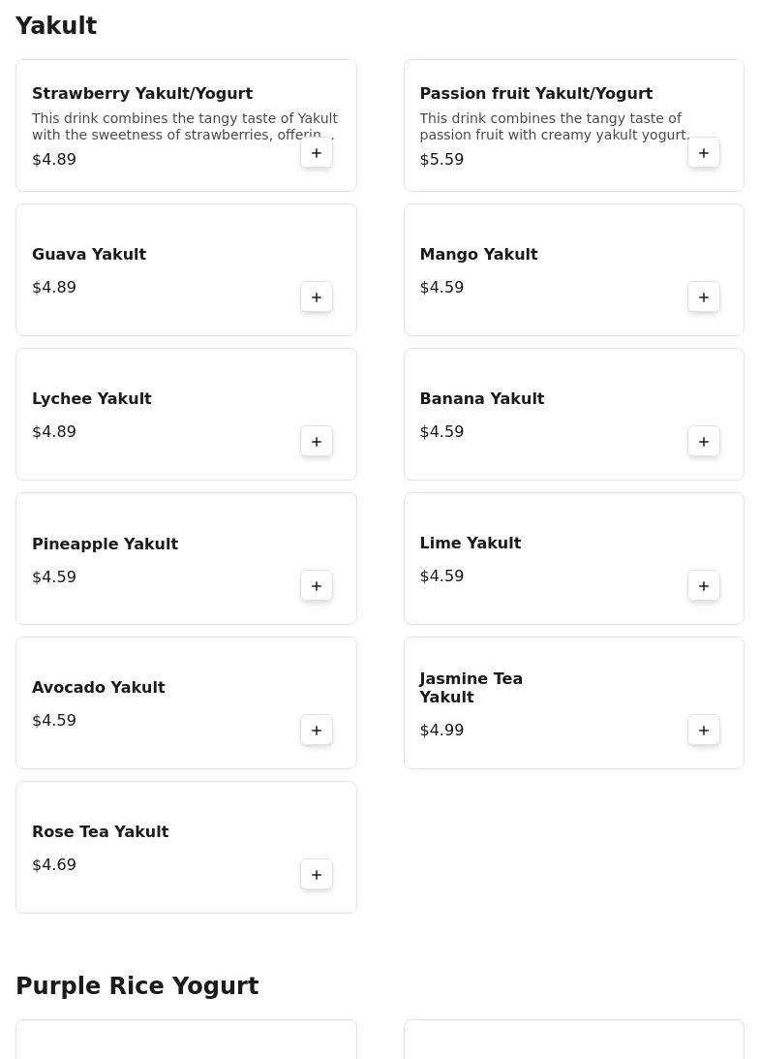This screenshot has width=760, height=1059.
Task: Tap plus icon for Pineapple Yakult
Action: (x=317, y=586)
